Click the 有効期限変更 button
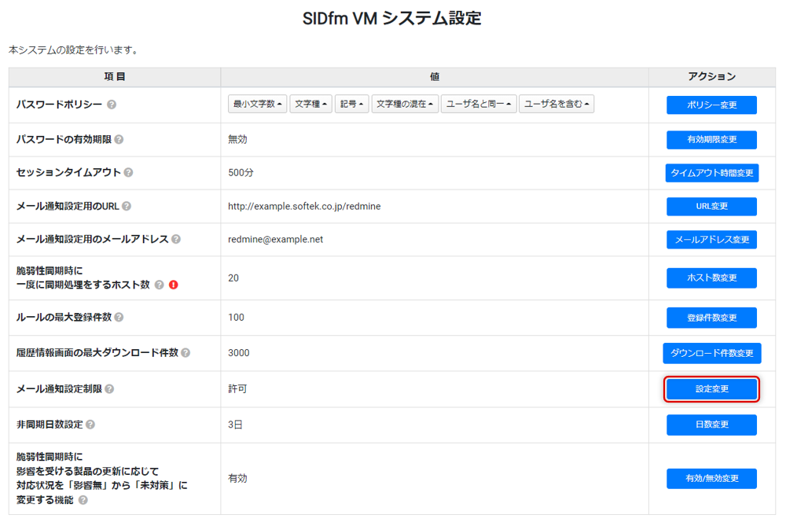Screen dimensions: 786x526 711,139
